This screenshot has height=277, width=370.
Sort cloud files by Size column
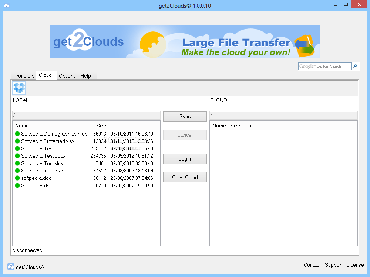235,126
